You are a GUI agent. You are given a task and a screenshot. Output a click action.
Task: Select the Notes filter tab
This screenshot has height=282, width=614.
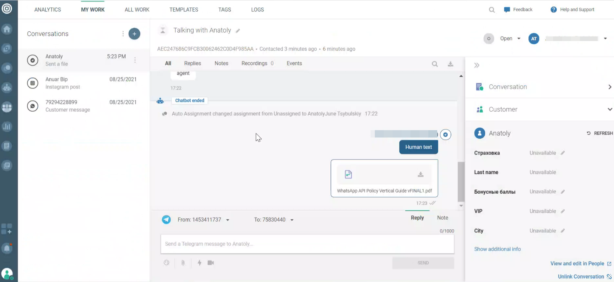221,64
